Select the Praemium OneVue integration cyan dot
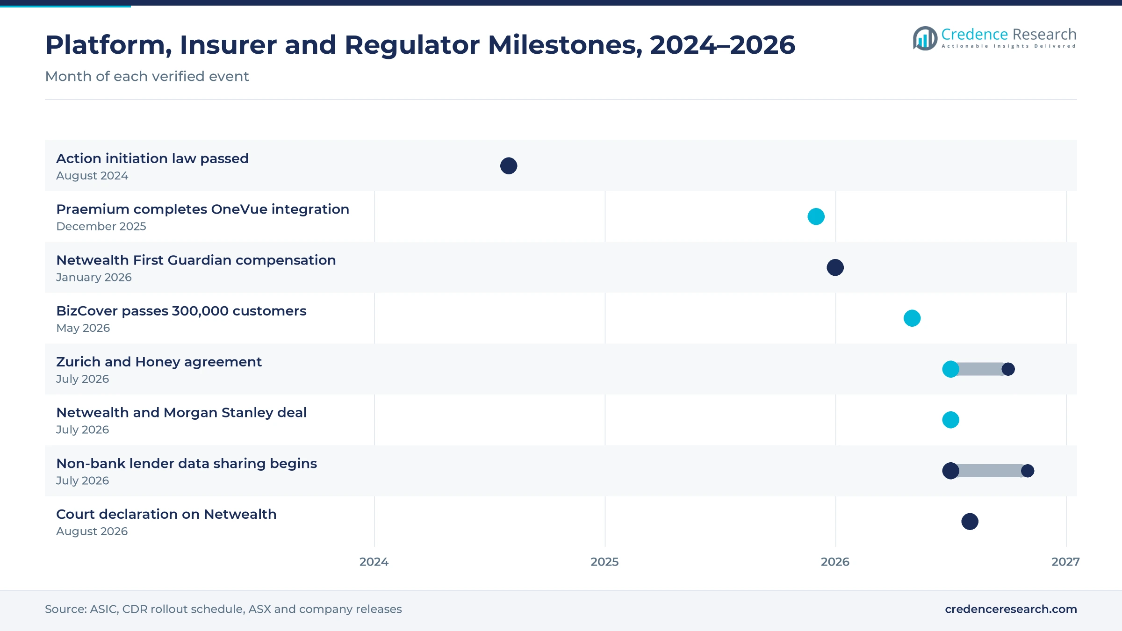The image size is (1122, 631). coord(816,216)
